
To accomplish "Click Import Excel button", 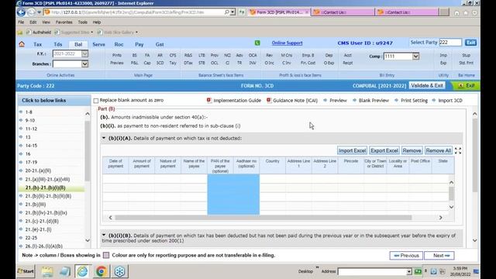I will [352, 150].
